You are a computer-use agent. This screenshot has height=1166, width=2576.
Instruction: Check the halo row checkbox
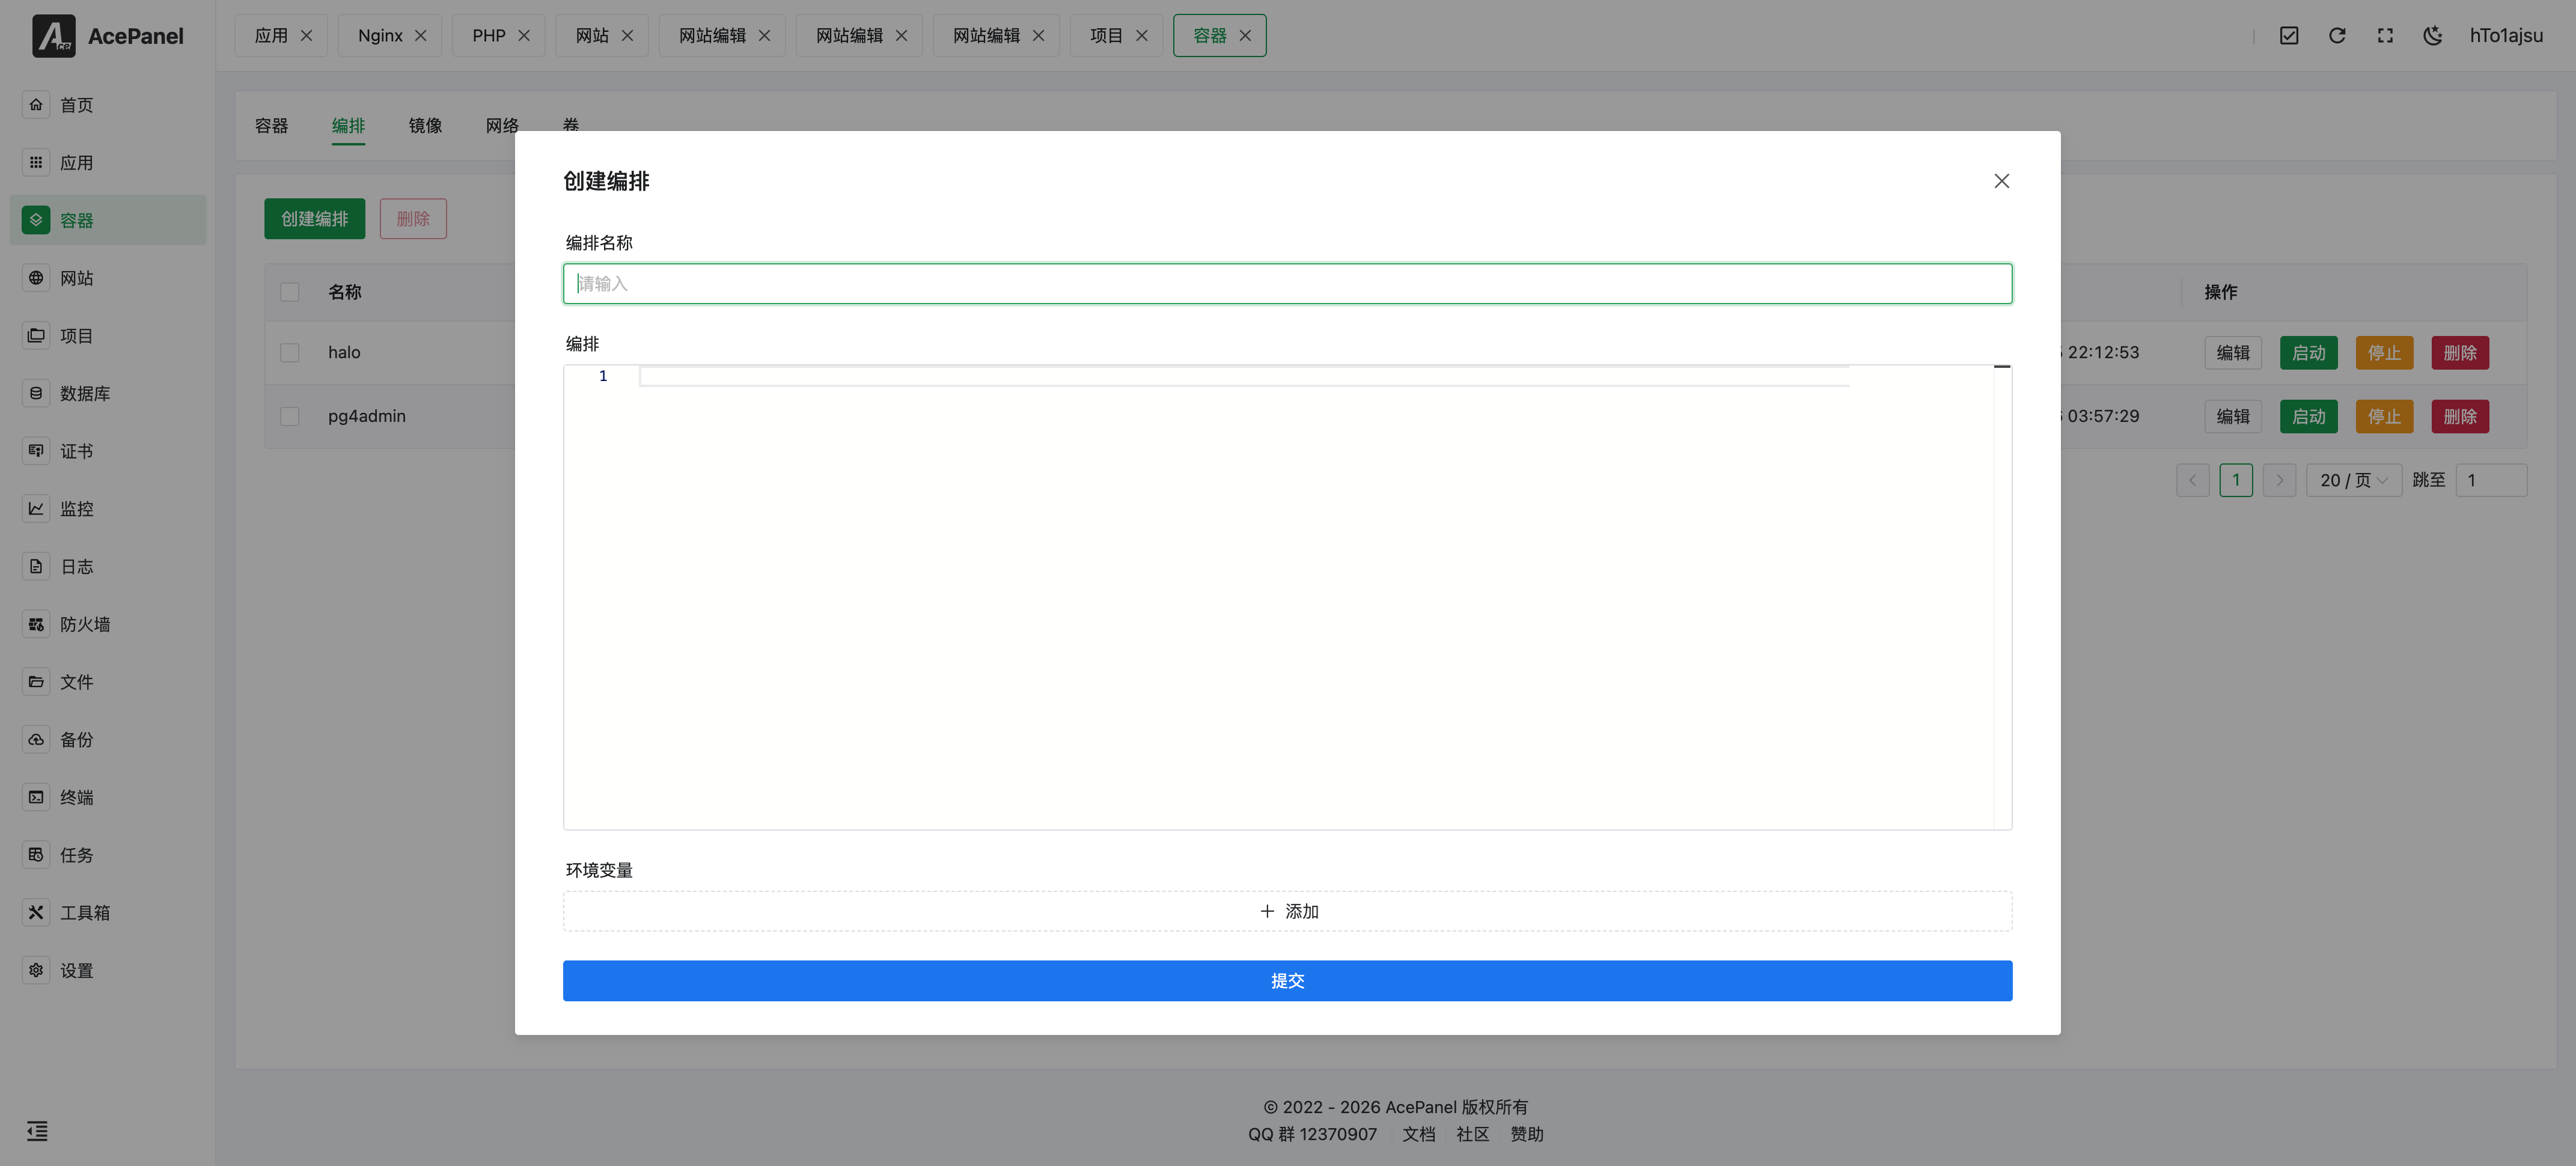289,352
